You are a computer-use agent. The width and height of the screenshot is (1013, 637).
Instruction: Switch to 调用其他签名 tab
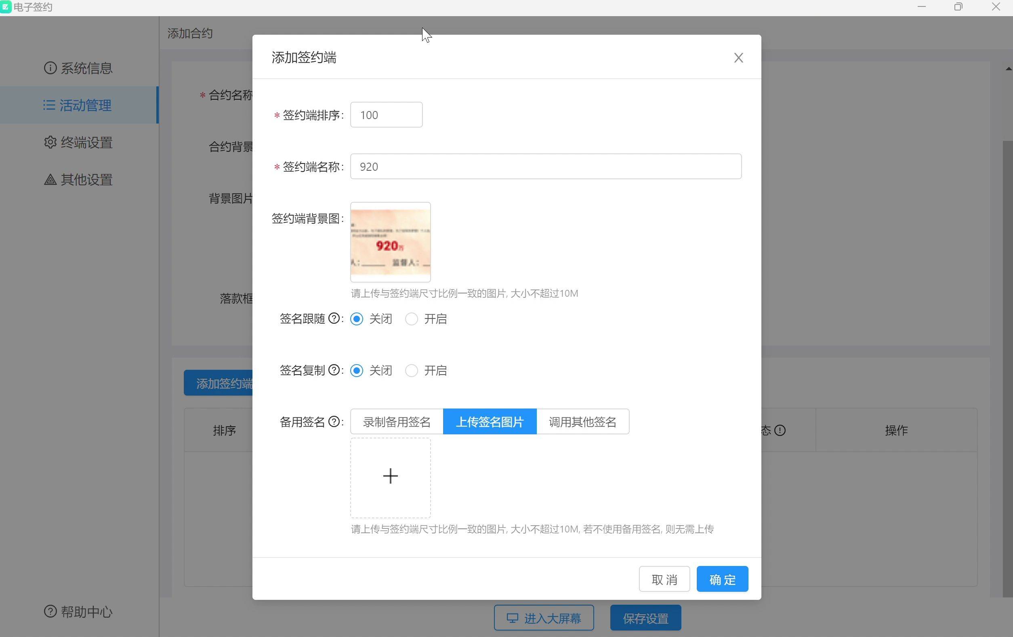tap(583, 422)
